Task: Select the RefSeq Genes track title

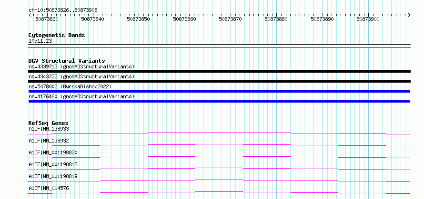Action: 49,123
